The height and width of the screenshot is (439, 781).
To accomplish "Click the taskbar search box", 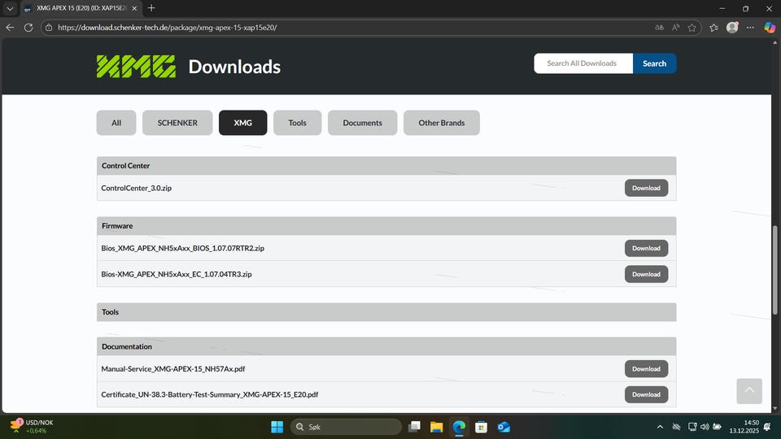I will pos(346,427).
